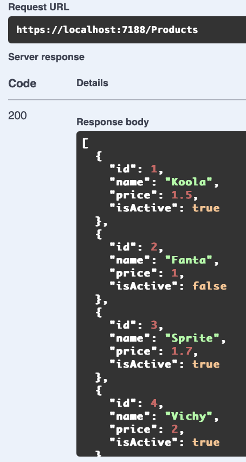246x462 pixels.
Task: Click the isActive false value for Fanta
Action: tap(210, 286)
